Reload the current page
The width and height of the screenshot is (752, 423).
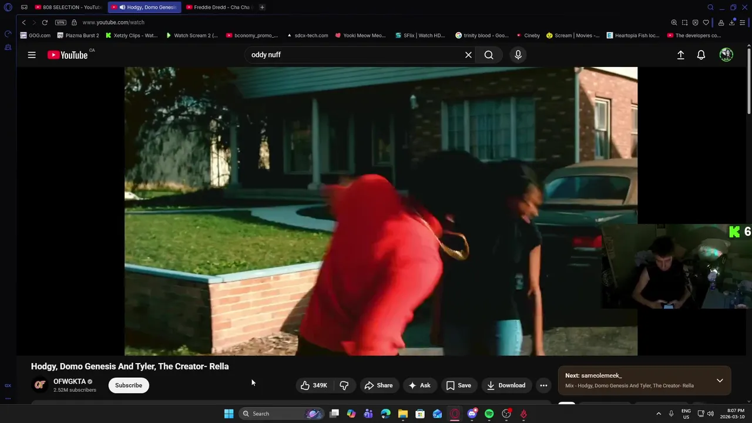tap(45, 22)
